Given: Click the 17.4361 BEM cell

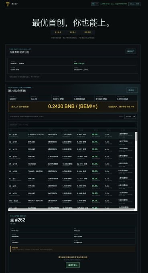Looking at the screenshot, I should 53,157.
